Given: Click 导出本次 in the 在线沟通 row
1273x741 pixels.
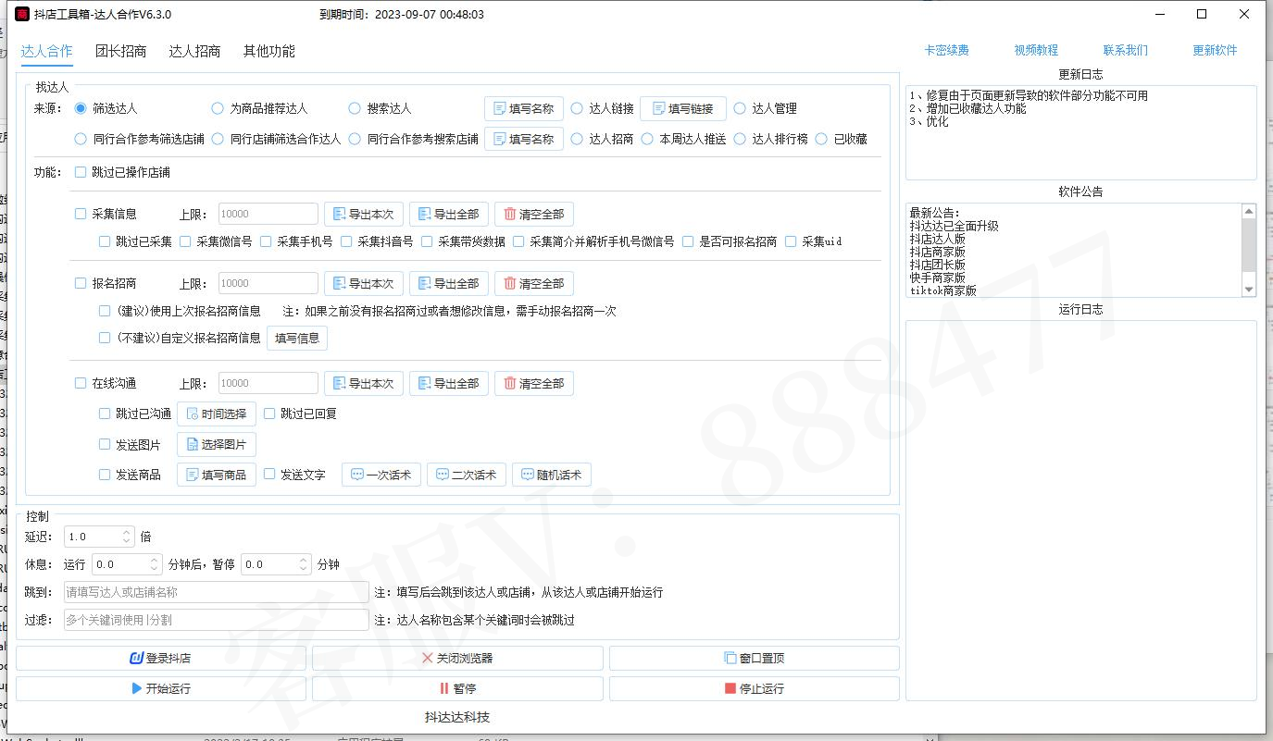Looking at the screenshot, I should pos(363,383).
